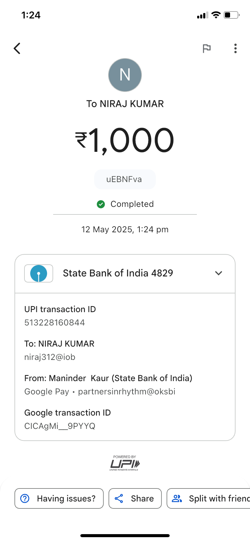Tap the green Completed checkmark icon

[101, 204]
